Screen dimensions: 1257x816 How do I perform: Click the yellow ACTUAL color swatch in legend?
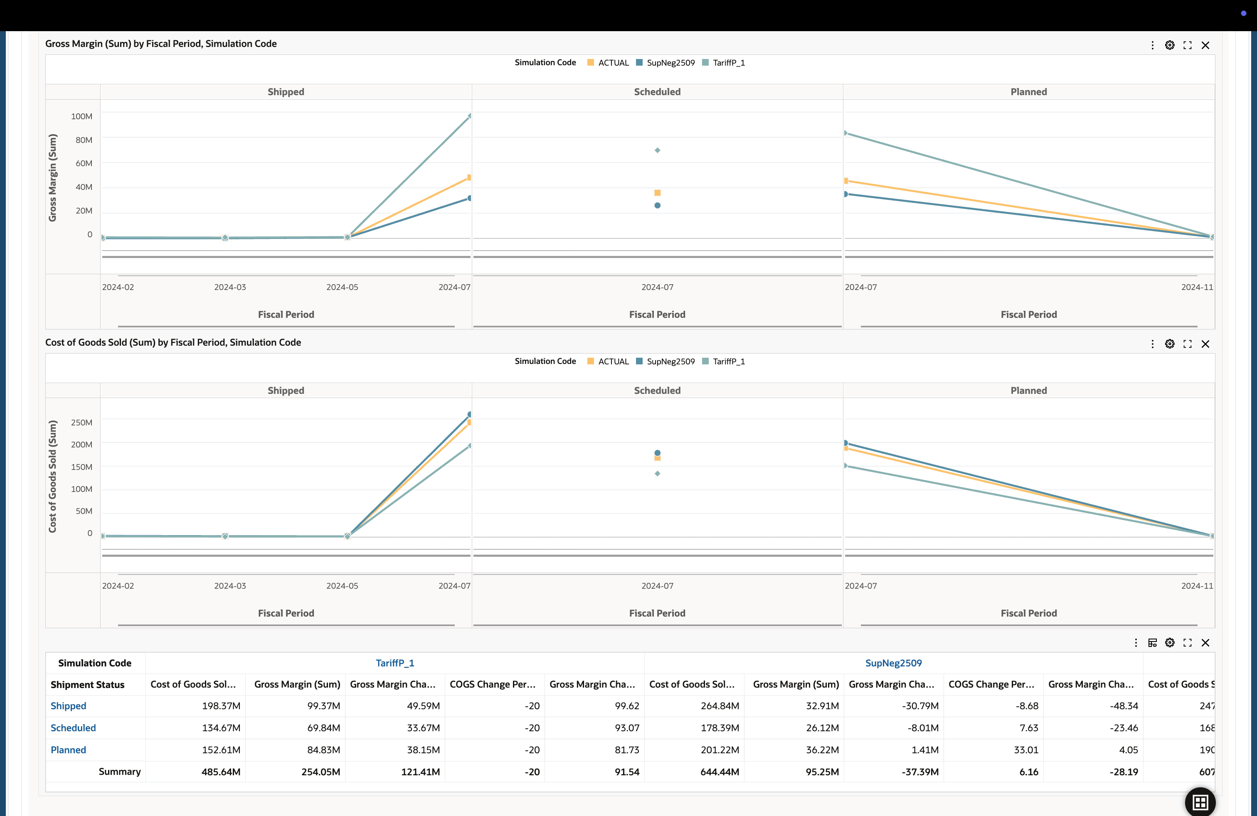(591, 62)
